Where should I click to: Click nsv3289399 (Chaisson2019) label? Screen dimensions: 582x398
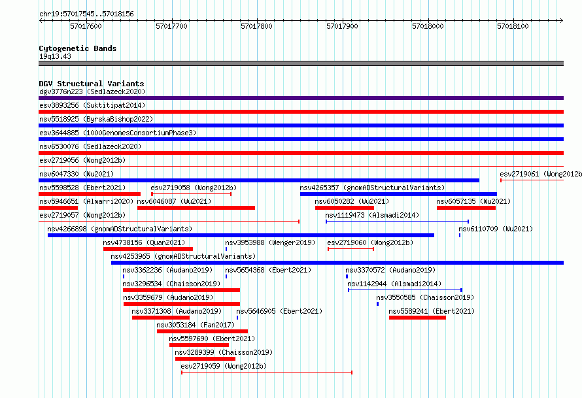[224, 352]
